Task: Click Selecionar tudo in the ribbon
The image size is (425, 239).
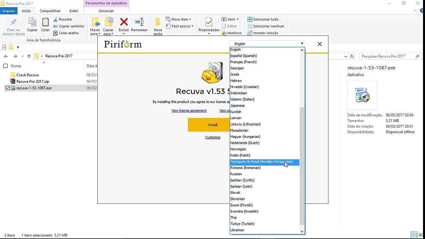Action: [x=263, y=19]
